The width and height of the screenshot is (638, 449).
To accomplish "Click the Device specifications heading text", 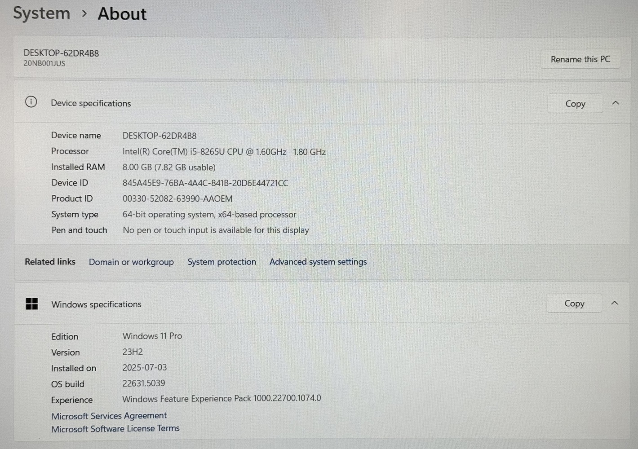I will point(91,103).
